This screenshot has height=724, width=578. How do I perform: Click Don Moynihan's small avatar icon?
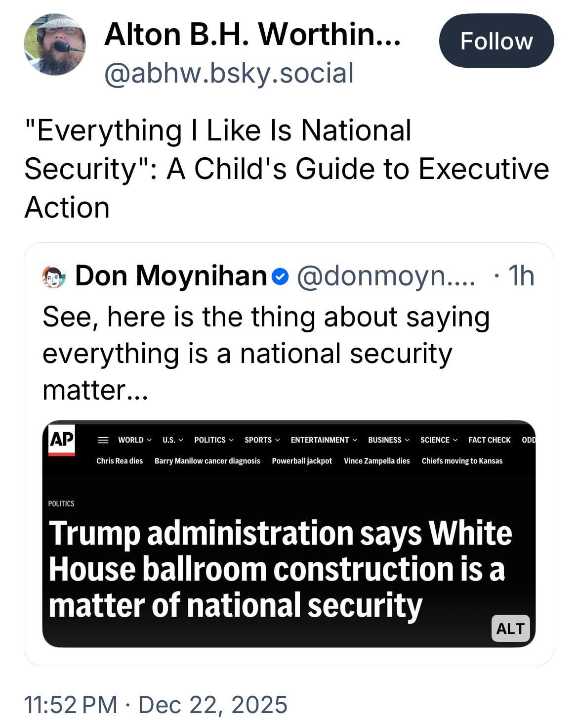coord(54,276)
